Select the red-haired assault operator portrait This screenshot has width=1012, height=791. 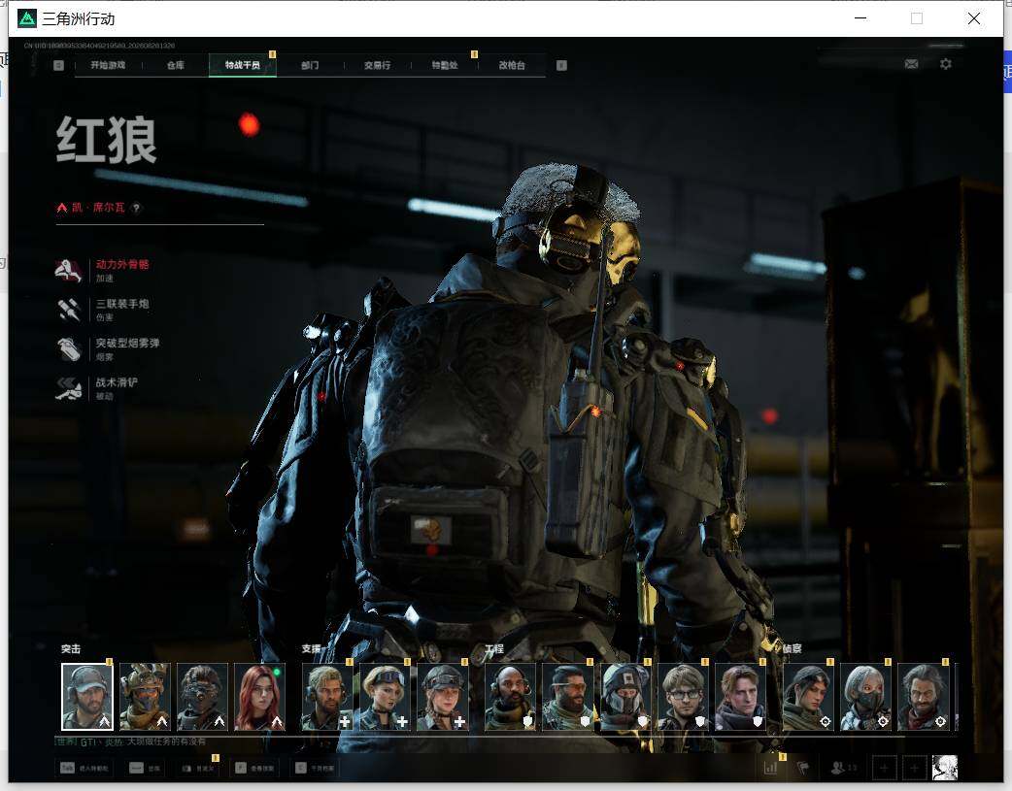(259, 697)
